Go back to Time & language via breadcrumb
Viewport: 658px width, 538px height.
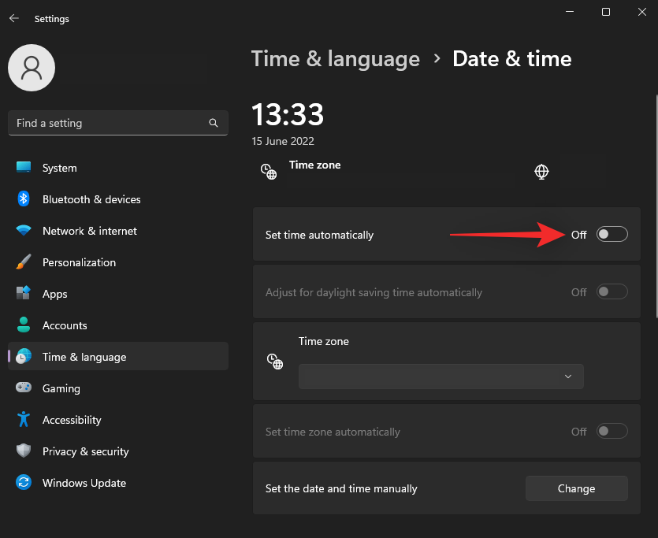click(336, 58)
